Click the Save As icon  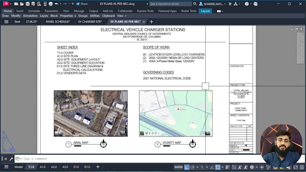[x=33, y=4]
